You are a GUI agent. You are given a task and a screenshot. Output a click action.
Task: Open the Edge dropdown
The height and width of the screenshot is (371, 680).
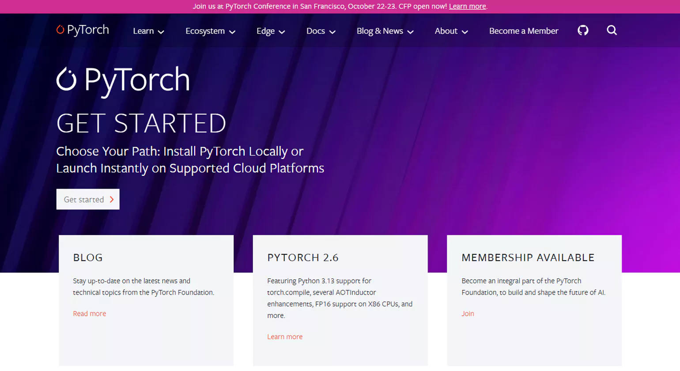click(x=270, y=31)
